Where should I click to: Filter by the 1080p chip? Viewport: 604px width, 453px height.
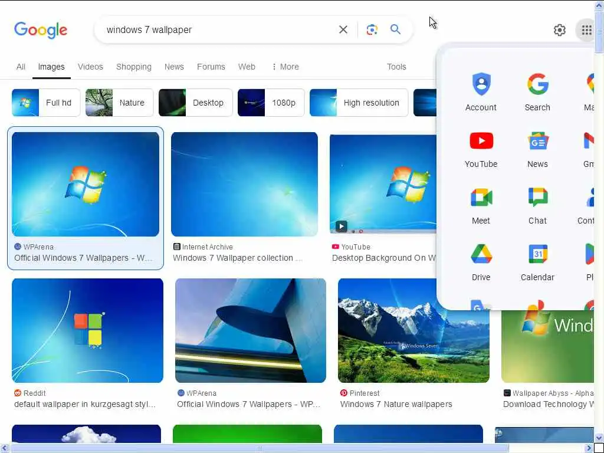click(271, 103)
